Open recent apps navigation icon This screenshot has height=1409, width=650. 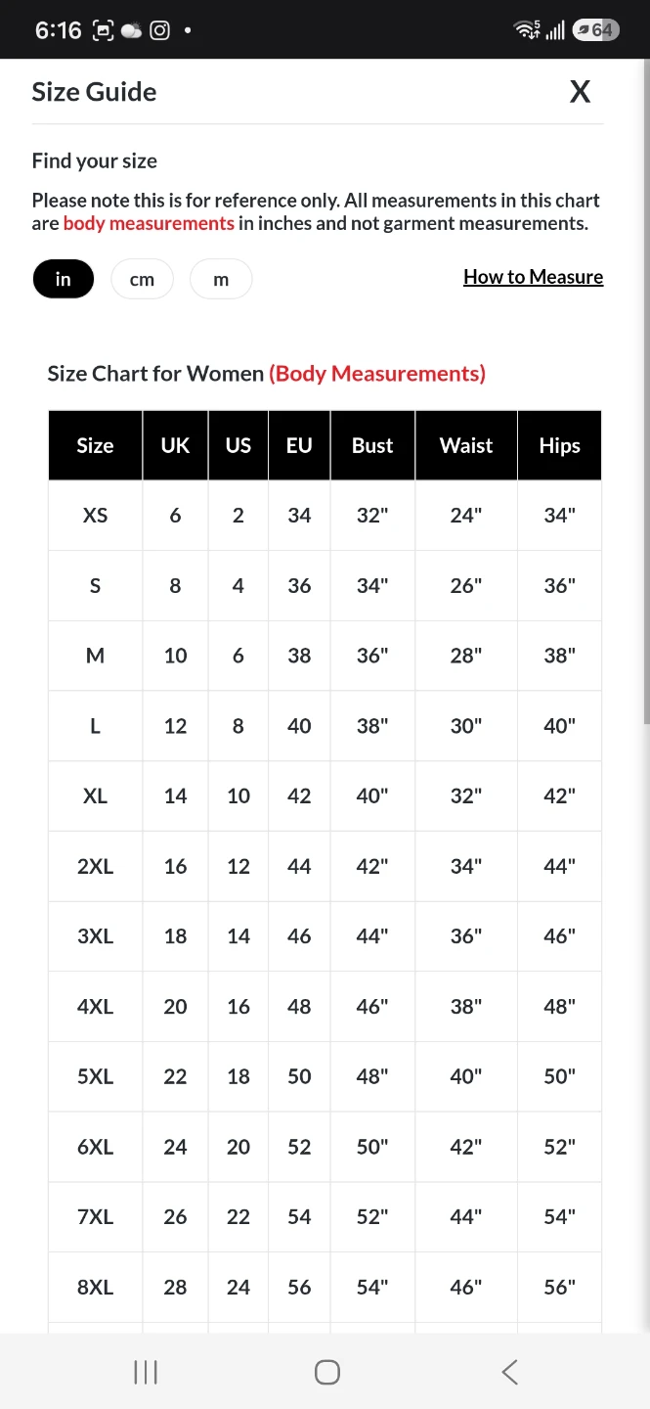tap(146, 1372)
